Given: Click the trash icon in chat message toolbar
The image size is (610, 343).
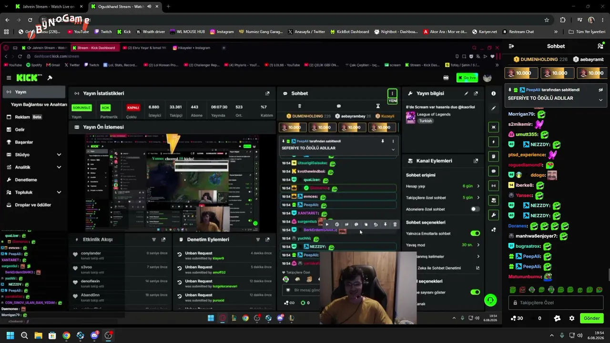Looking at the screenshot, I should point(395,224).
